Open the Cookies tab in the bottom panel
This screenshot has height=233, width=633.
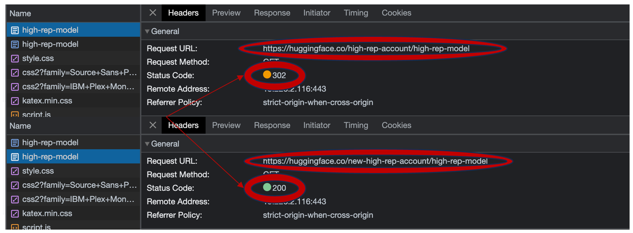tap(396, 125)
